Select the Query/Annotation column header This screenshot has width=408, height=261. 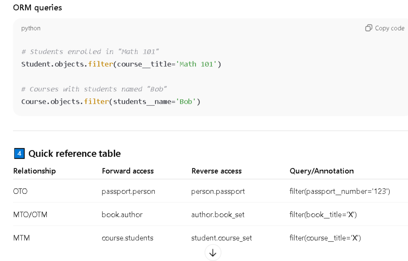pyautogui.click(x=321, y=171)
